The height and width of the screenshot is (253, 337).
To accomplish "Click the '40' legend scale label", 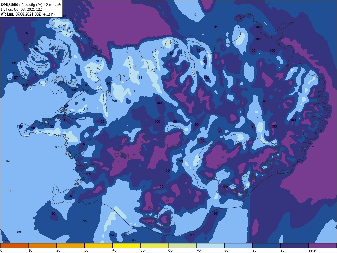I will tap(115, 250).
